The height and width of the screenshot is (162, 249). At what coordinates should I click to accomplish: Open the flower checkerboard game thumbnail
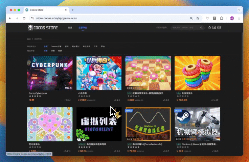tap(148, 73)
